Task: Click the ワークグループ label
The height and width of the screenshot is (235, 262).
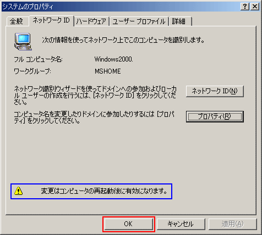Action: click(x=32, y=71)
